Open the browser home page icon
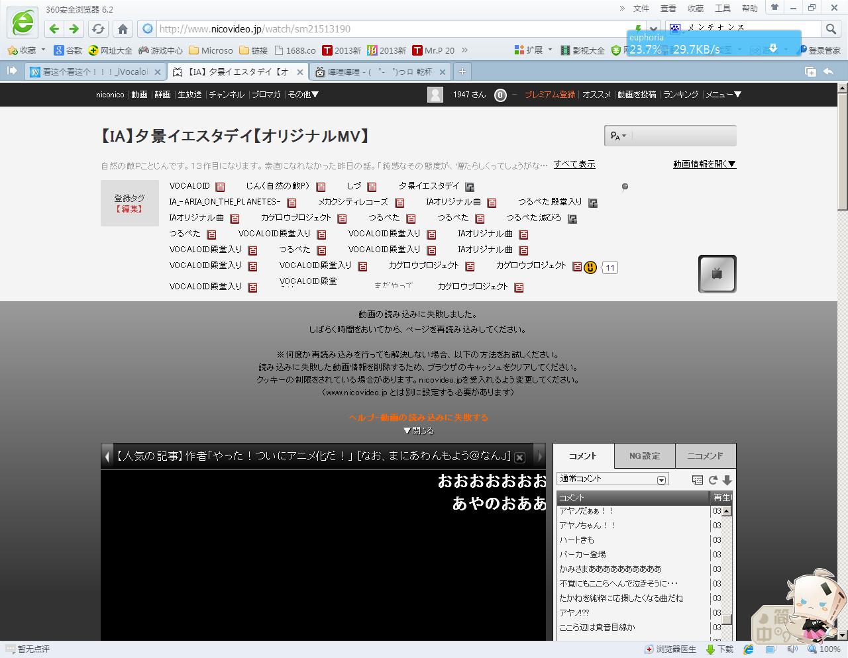Image resolution: width=848 pixels, height=658 pixels. (x=123, y=29)
